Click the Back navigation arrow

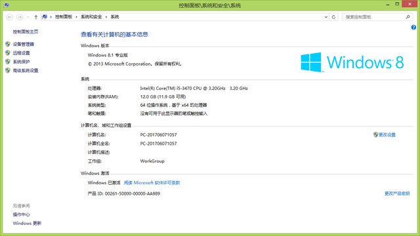click(10, 17)
